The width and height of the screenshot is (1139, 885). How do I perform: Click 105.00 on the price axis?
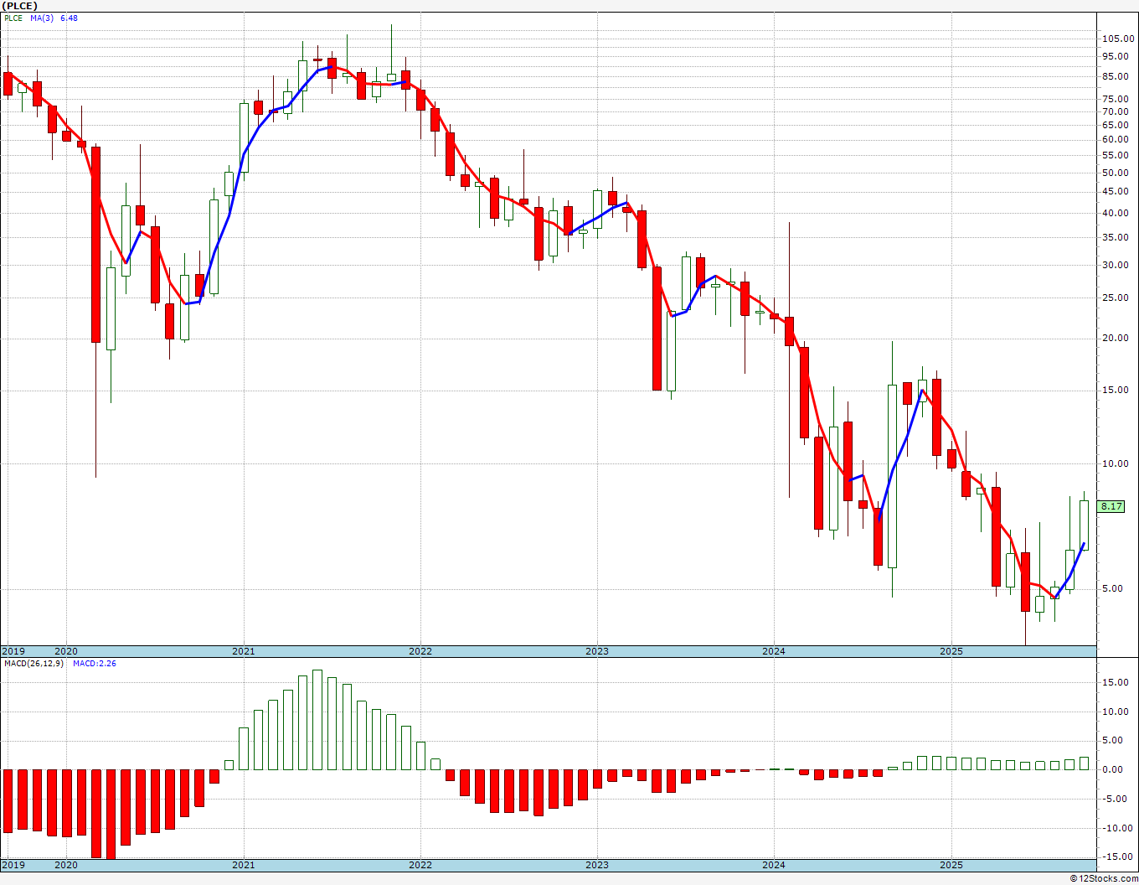point(1118,39)
